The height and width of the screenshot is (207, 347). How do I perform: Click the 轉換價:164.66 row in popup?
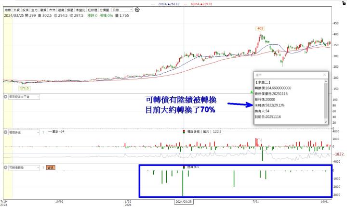(273, 88)
